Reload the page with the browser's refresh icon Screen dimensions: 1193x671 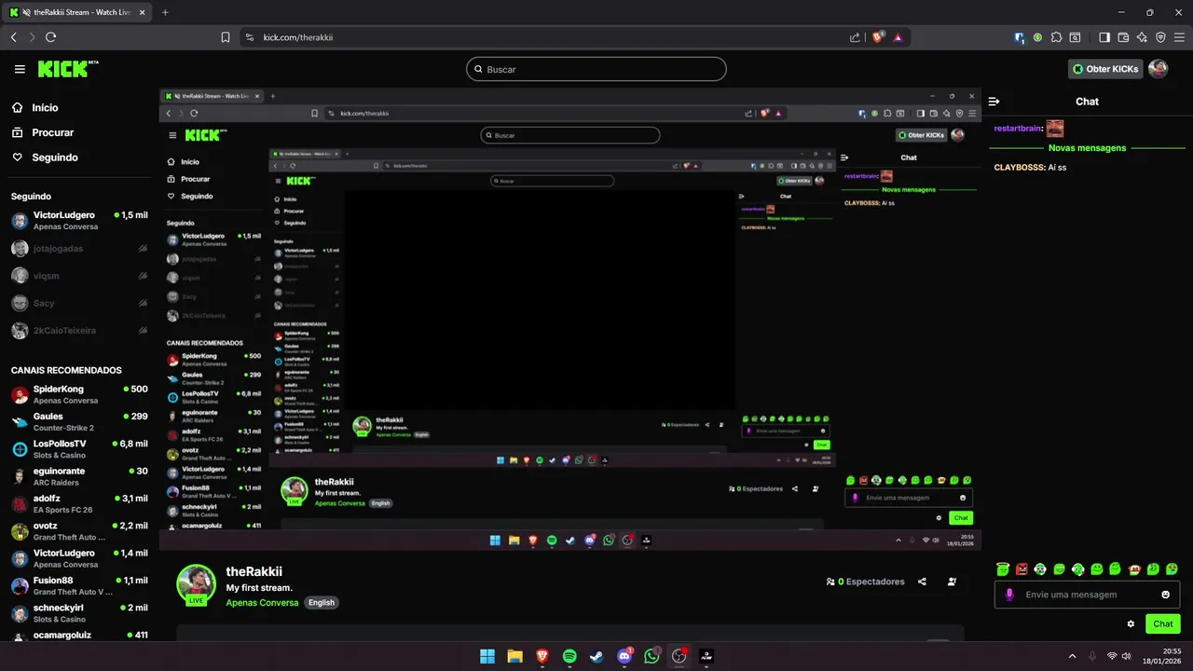coord(50,37)
